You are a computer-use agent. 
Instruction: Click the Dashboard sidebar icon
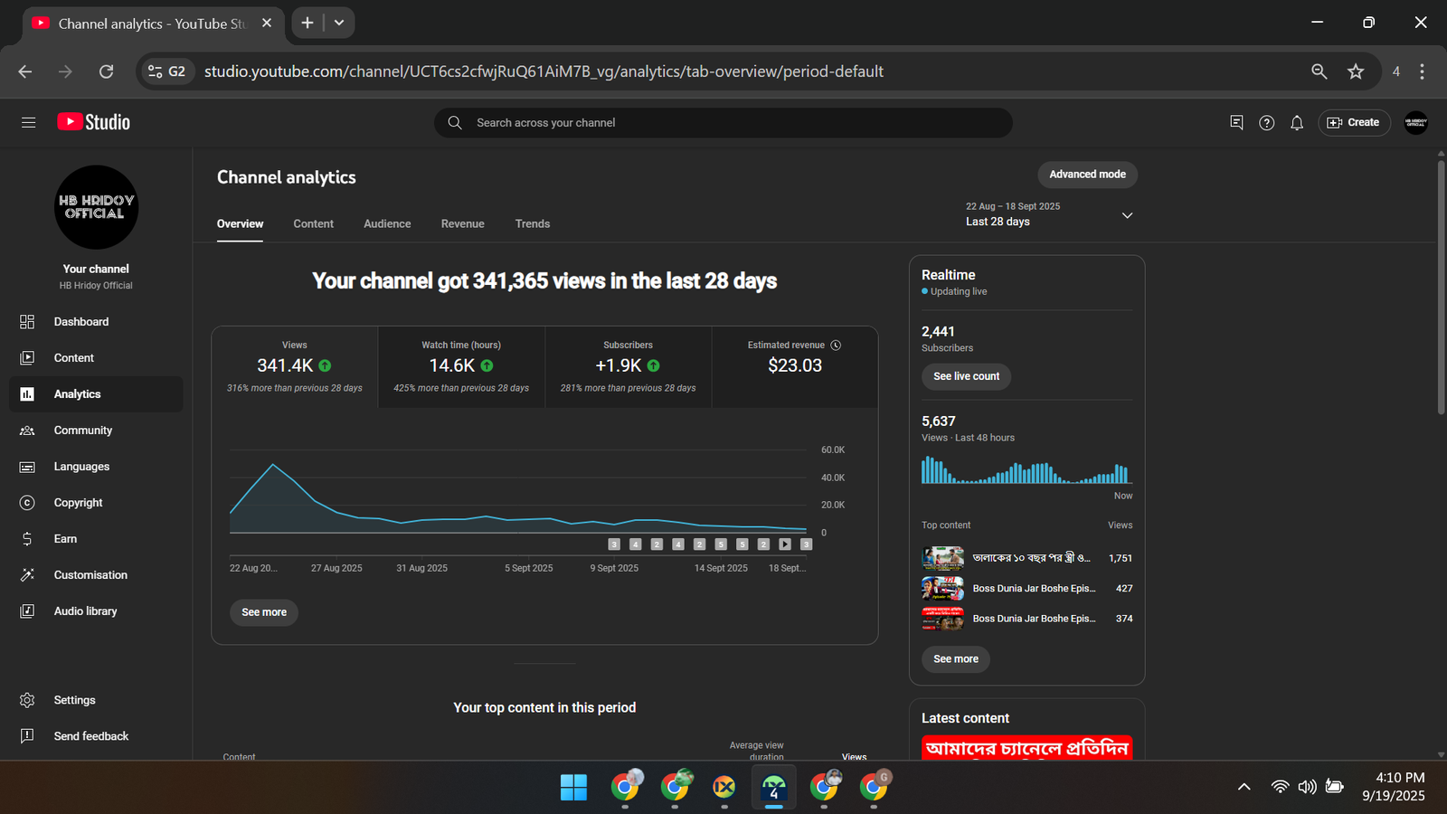(27, 322)
